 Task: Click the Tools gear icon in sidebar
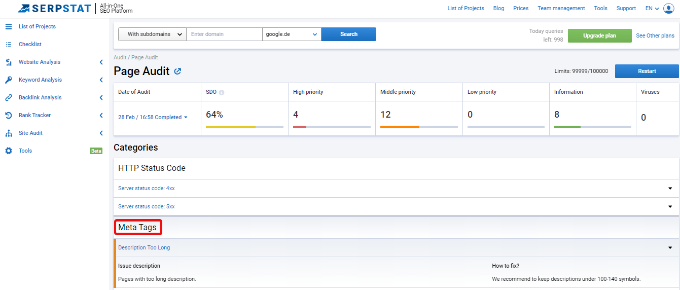[9, 151]
